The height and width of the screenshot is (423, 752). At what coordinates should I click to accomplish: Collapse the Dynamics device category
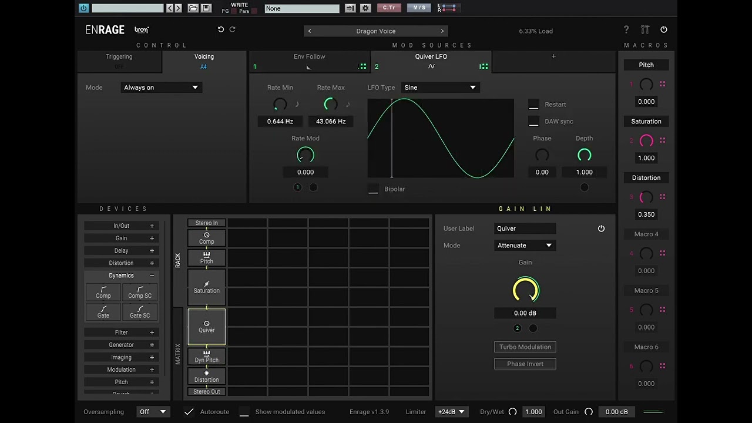click(x=121, y=276)
